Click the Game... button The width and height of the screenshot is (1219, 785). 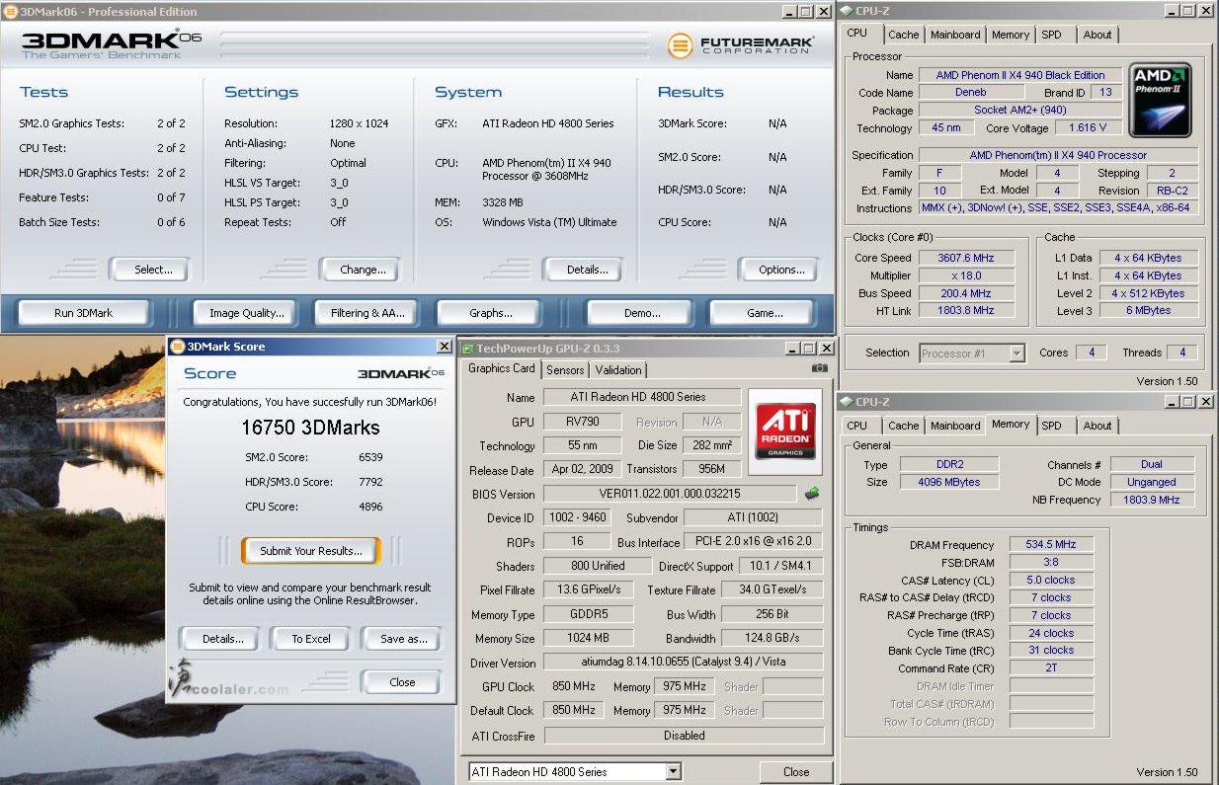[x=765, y=313]
